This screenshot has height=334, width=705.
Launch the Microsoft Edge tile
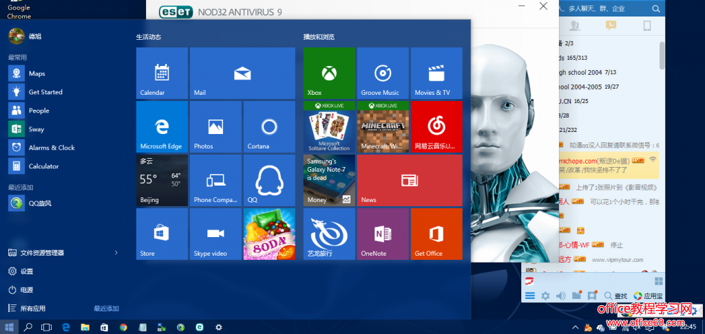162,126
